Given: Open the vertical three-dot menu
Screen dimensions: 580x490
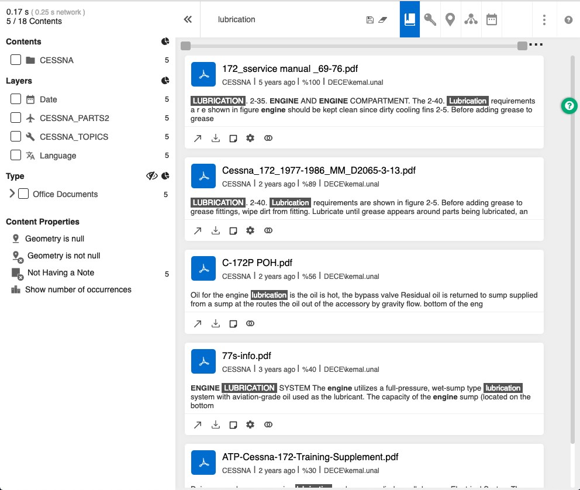Looking at the screenshot, I should coord(544,20).
